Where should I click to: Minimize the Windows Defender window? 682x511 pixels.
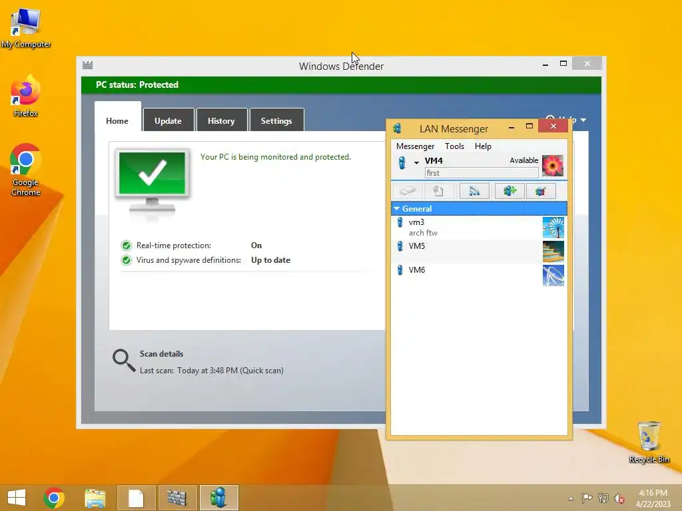tap(545, 65)
